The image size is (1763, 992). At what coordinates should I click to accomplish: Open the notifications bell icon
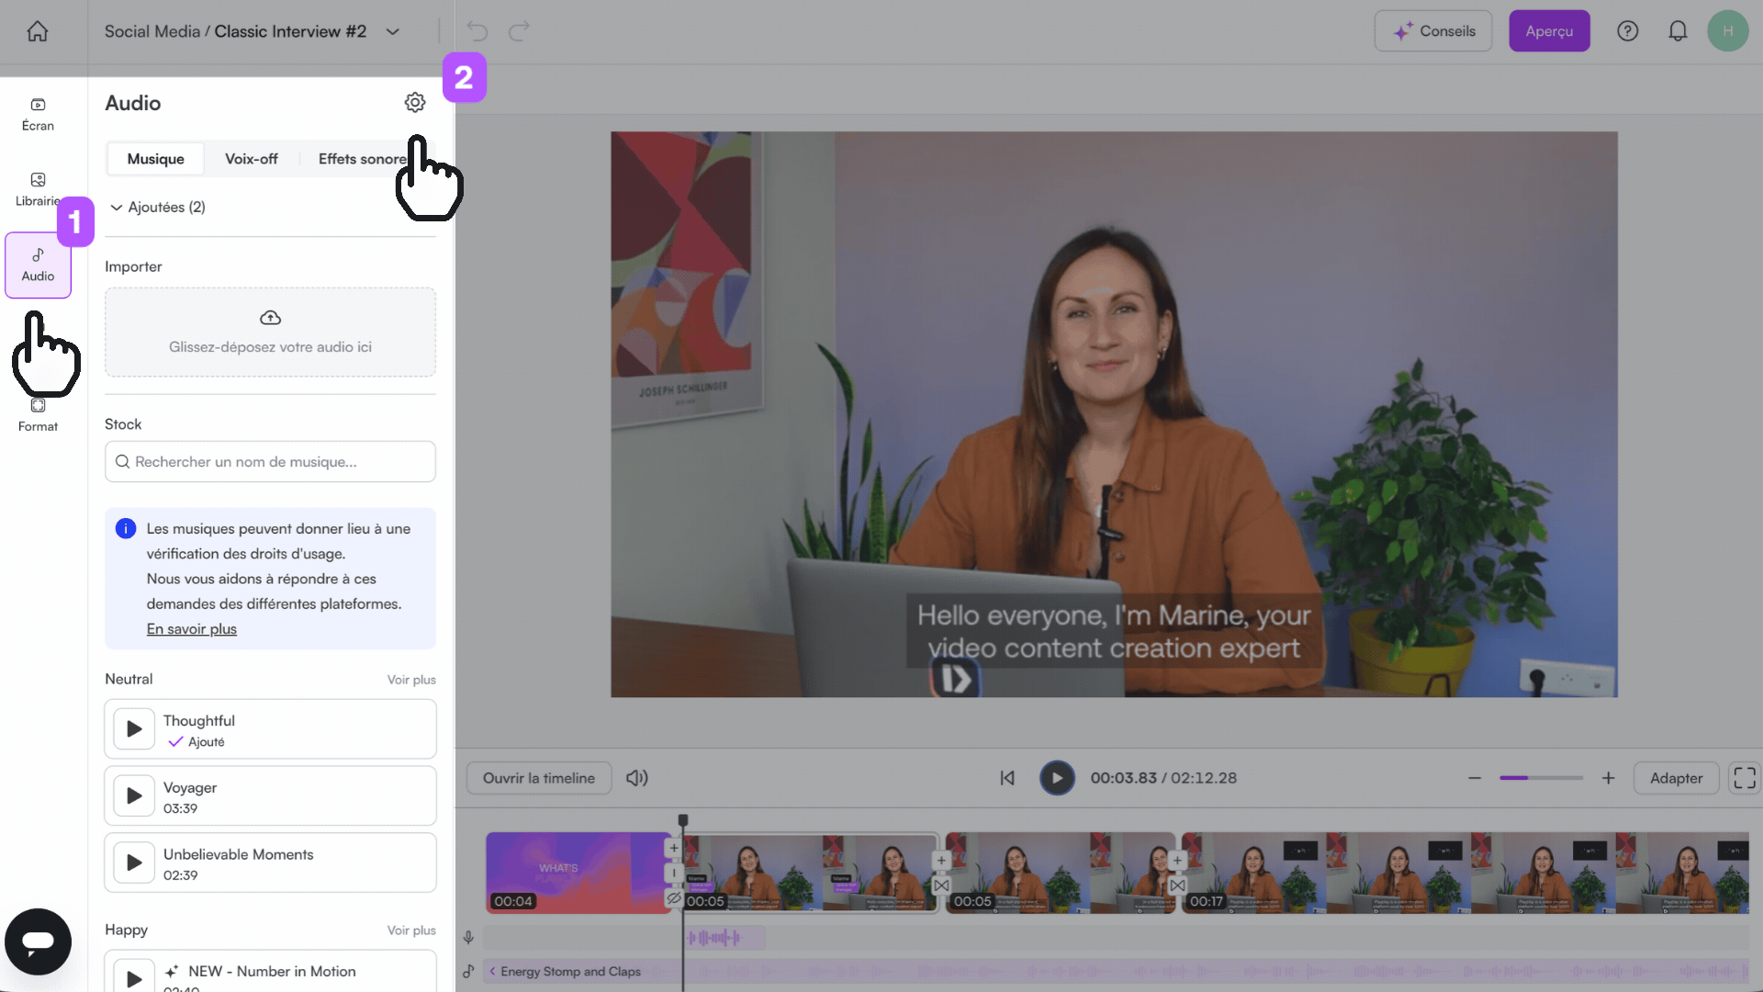click(x=1678, y=31)
